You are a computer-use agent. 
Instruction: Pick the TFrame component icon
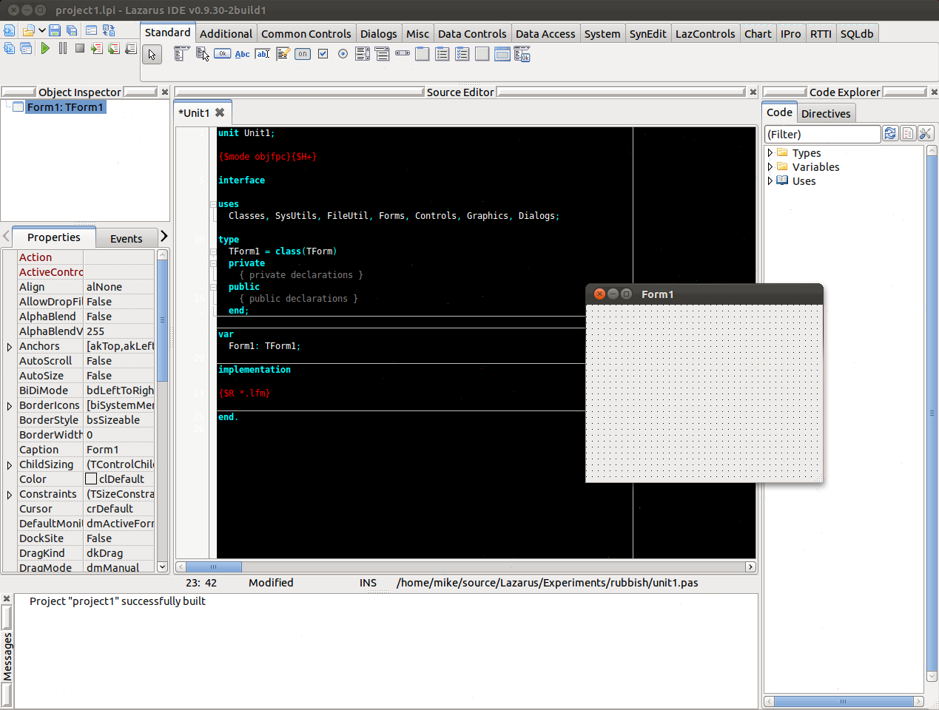pos(502,54)
